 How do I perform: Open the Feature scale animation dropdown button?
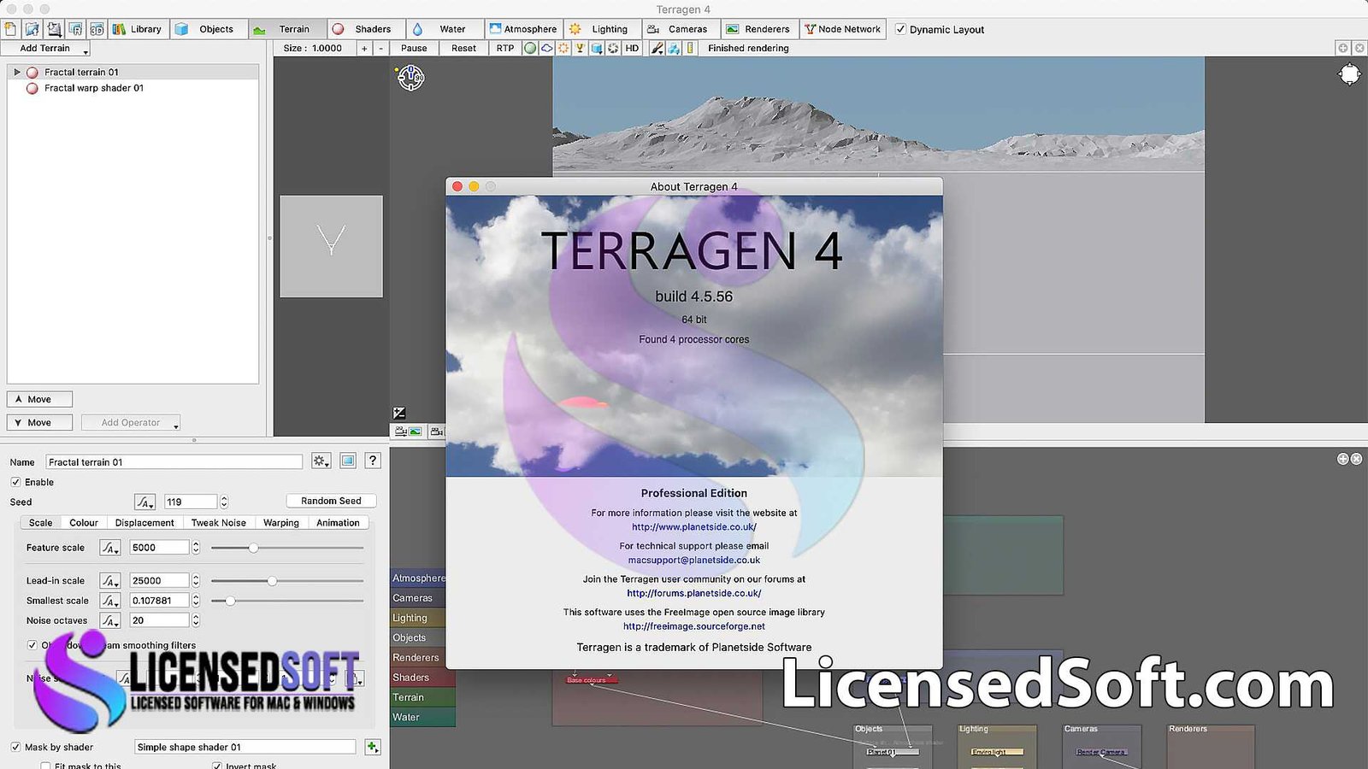(110, 548)
